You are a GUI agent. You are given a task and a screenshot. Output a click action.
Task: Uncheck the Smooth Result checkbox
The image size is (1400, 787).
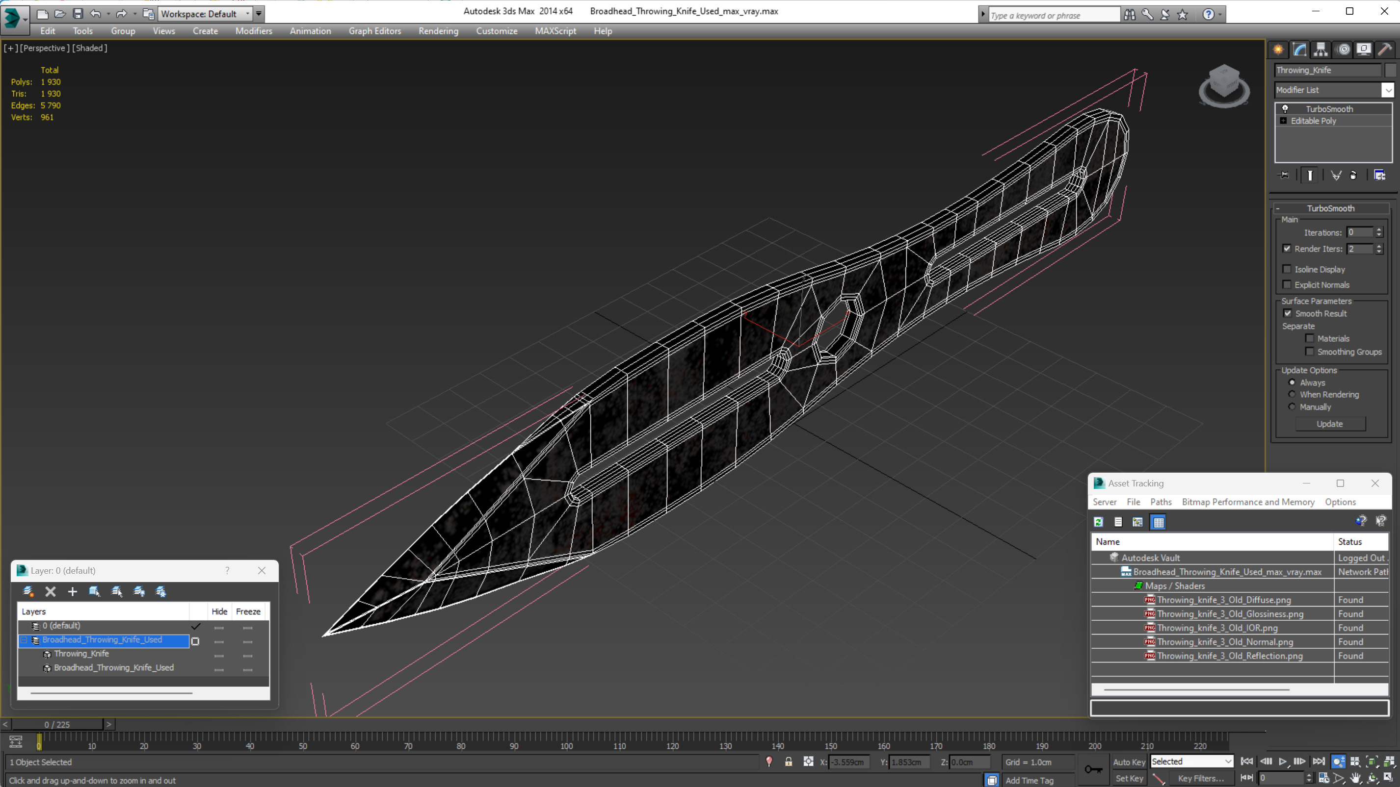point(1288,313)
